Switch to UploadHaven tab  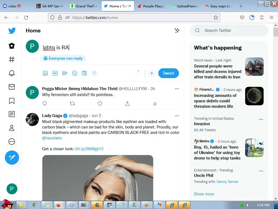pyautogui.click(x=185, y=6)
